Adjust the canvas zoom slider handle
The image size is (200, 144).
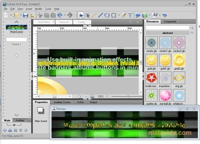pyautogui.click(x=128, y=96)
